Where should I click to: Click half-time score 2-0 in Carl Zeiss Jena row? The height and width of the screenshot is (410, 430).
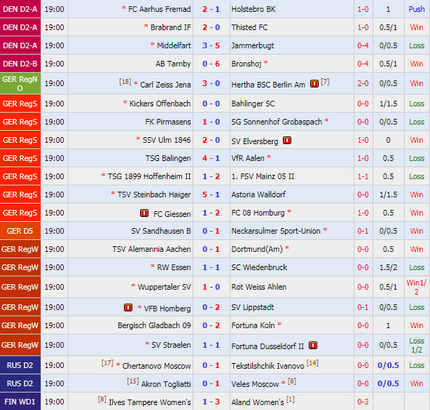point(363,83)
